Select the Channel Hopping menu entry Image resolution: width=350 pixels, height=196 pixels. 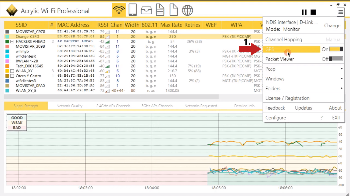click(284, 39)
